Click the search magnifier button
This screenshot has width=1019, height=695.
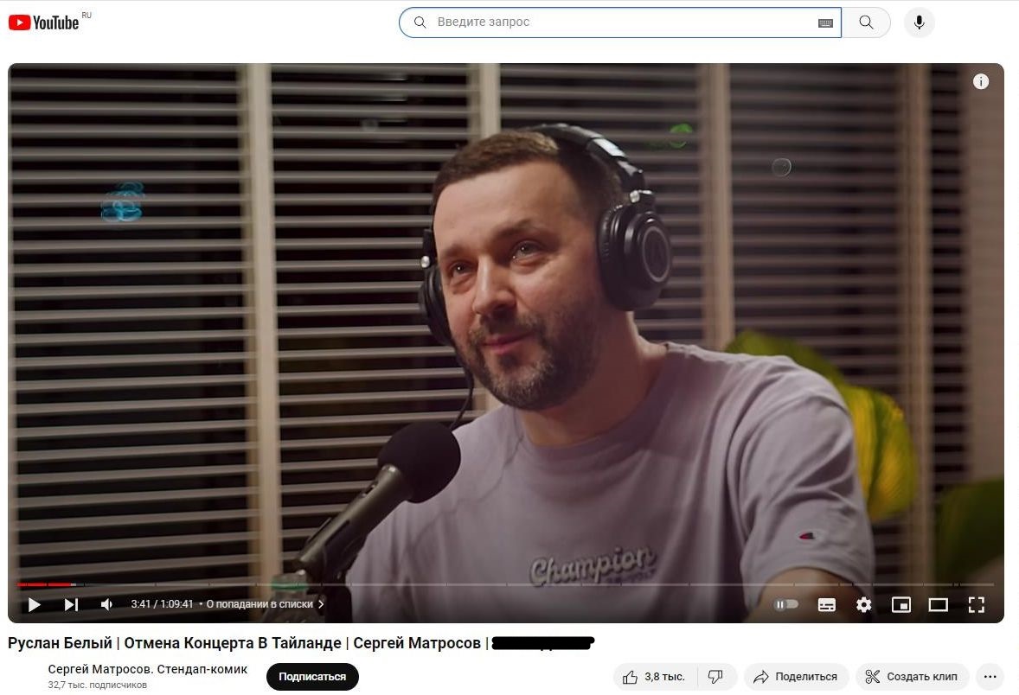pyautogui.click(x=866, y=22)
